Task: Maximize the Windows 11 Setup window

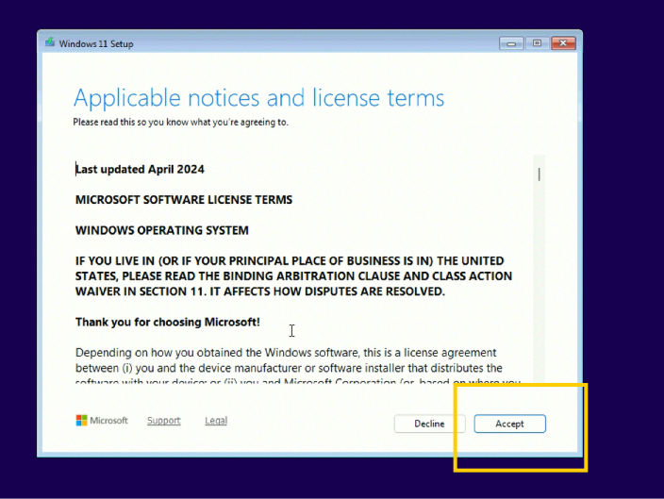Action: tap(537, 43)
